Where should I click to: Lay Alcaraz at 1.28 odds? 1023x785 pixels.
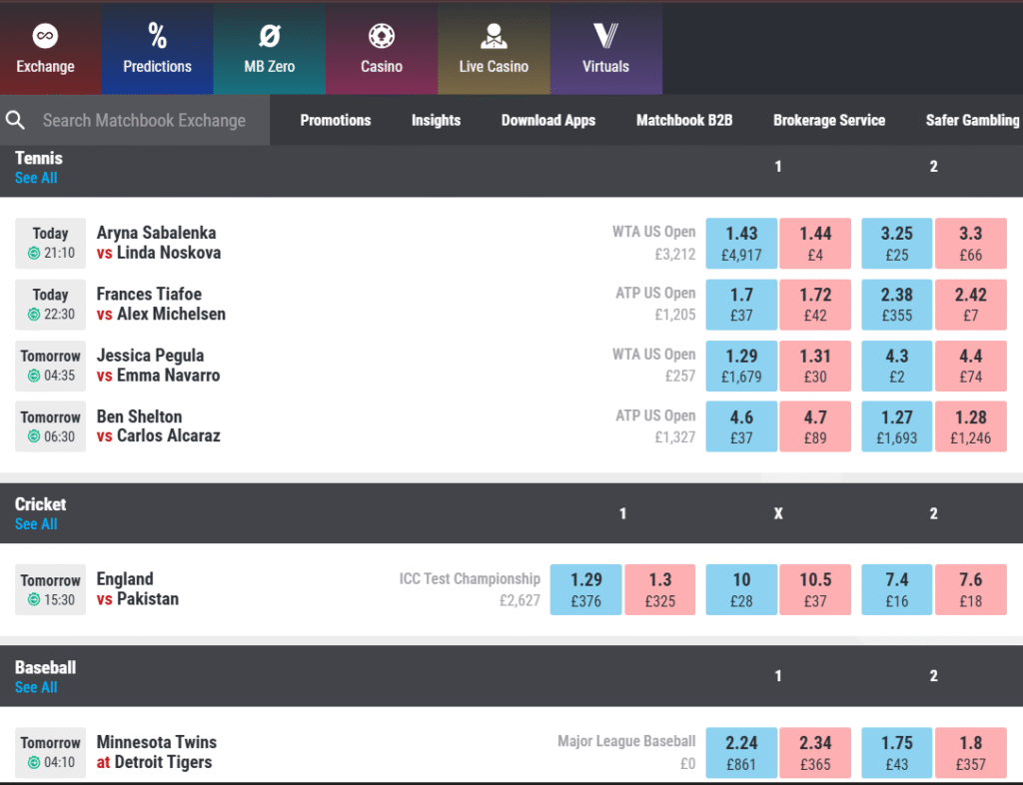coord(970,426)
